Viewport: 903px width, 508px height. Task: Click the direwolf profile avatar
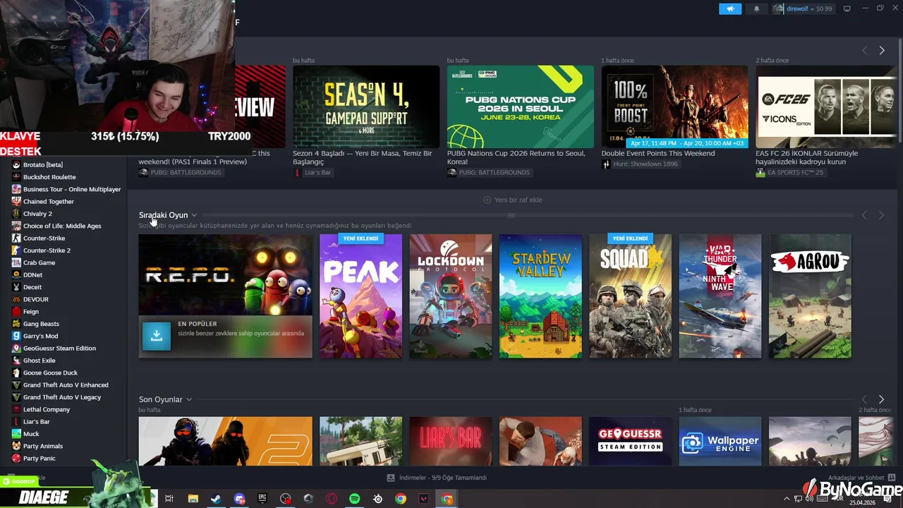(779, 8)
